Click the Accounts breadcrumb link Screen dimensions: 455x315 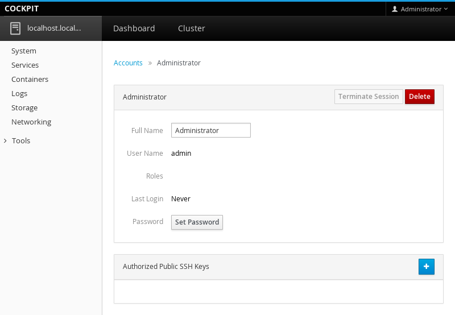pyautogui.click(x=128, y=63)
